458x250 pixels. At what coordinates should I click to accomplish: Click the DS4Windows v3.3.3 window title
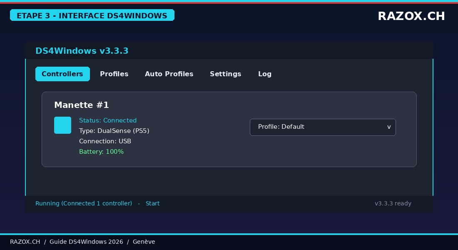tap(82, 51)
